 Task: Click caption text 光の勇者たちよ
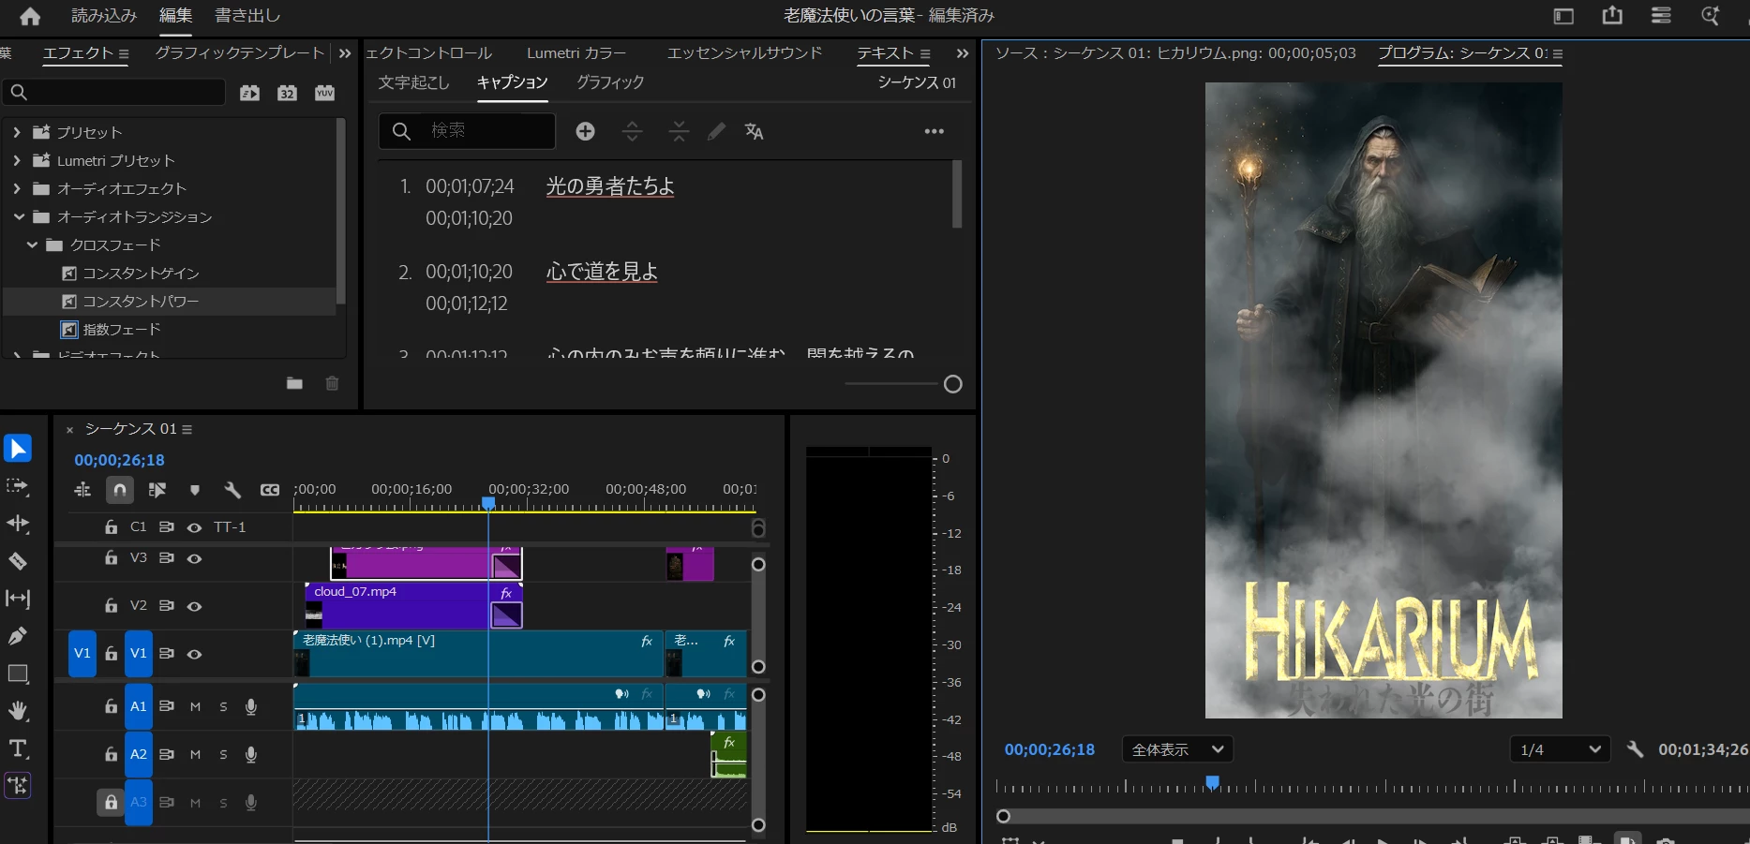tap(610, 186)
